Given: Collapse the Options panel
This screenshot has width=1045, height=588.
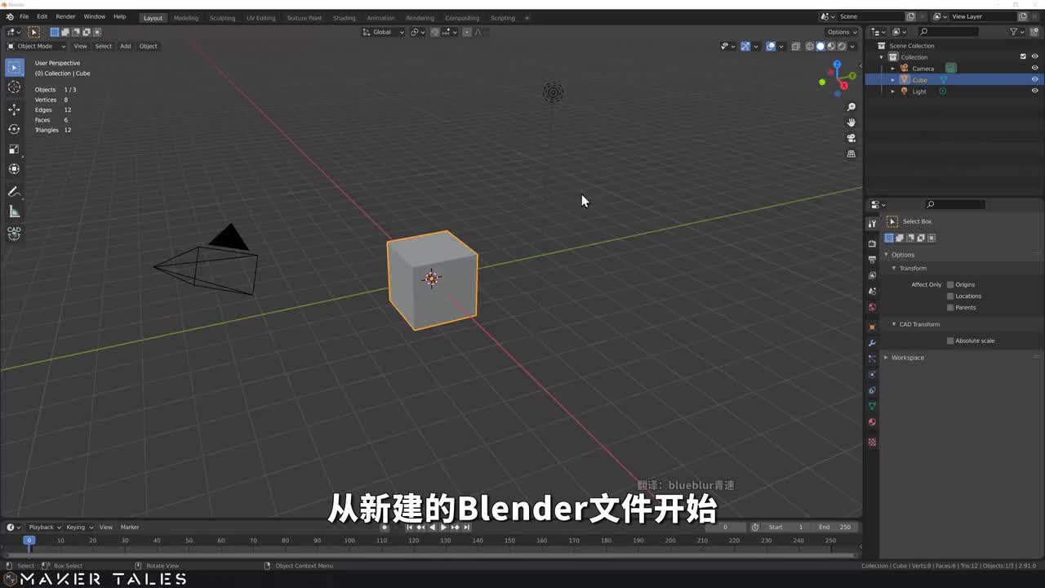Looking at the screenshot, I should pos(887,255).
